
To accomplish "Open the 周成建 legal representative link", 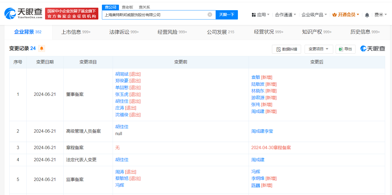I will (258, 160).
